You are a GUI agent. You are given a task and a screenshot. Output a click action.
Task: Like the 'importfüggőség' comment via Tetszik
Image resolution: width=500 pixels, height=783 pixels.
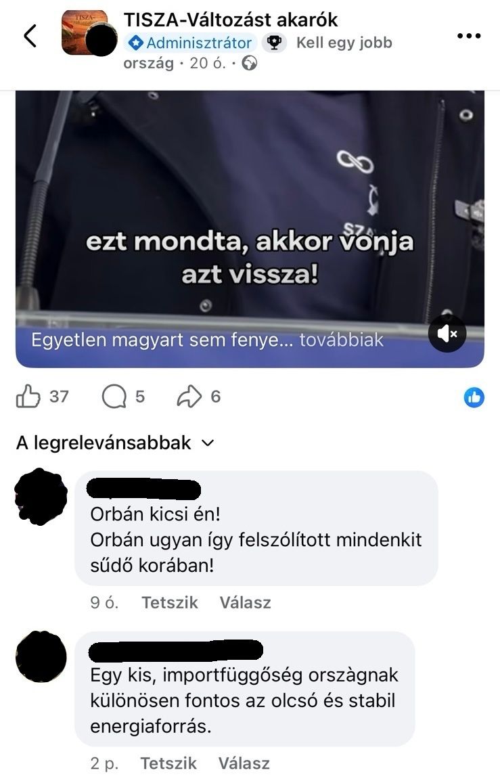click(168, 763)
